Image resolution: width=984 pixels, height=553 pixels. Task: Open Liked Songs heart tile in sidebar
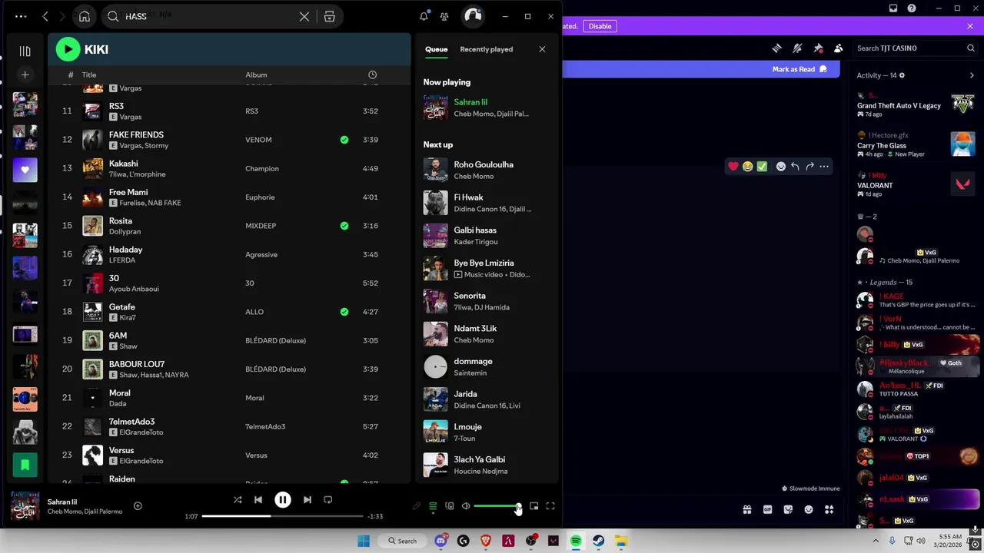25,170
